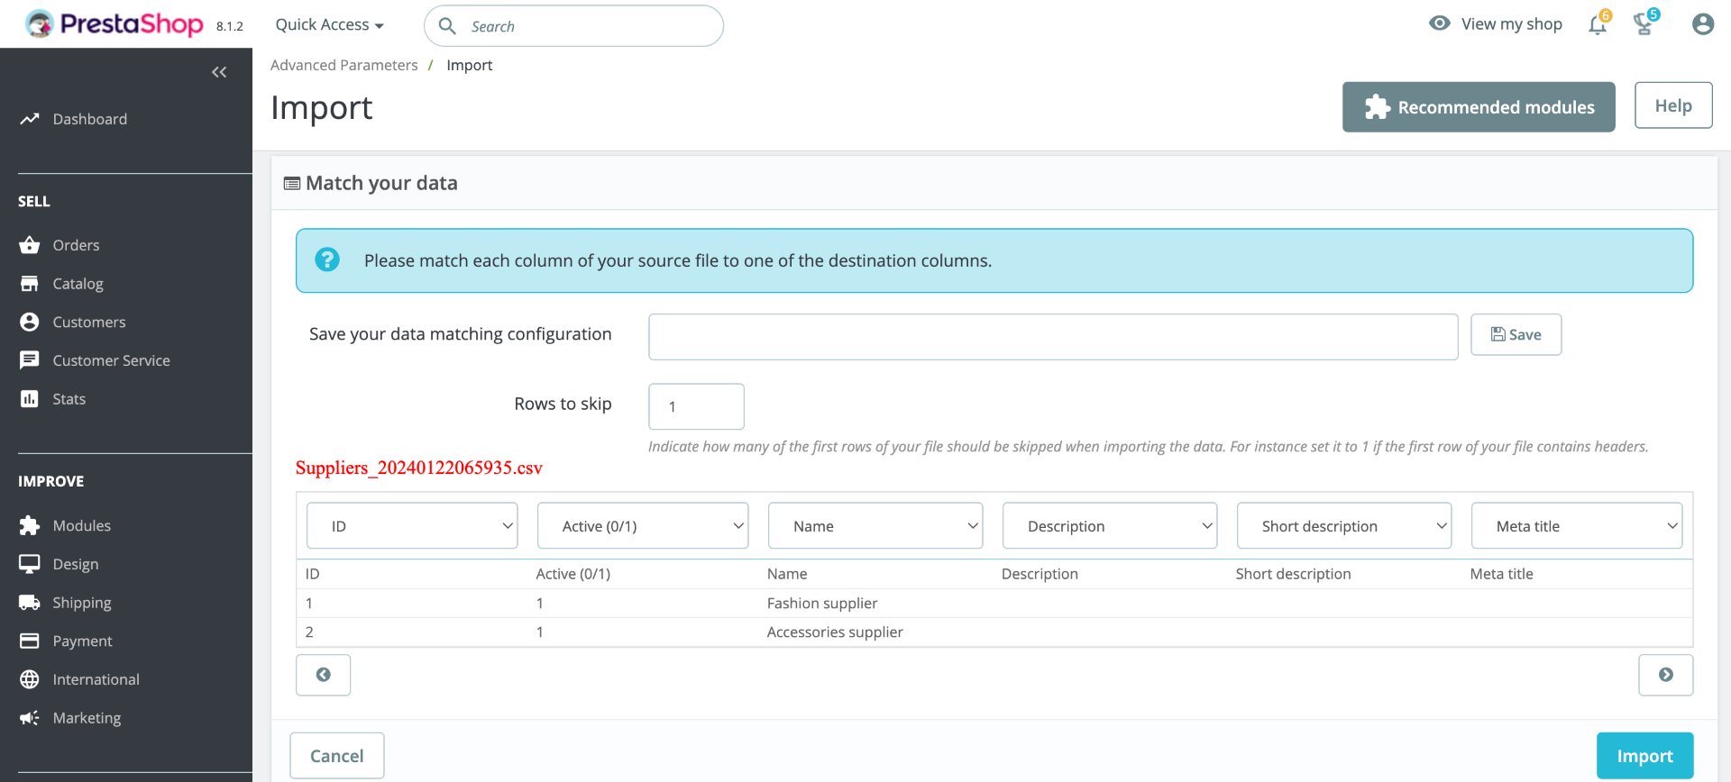1731x782 pixels.
Task: Open the Marketing menu
Action: click(x=87, y=718)
